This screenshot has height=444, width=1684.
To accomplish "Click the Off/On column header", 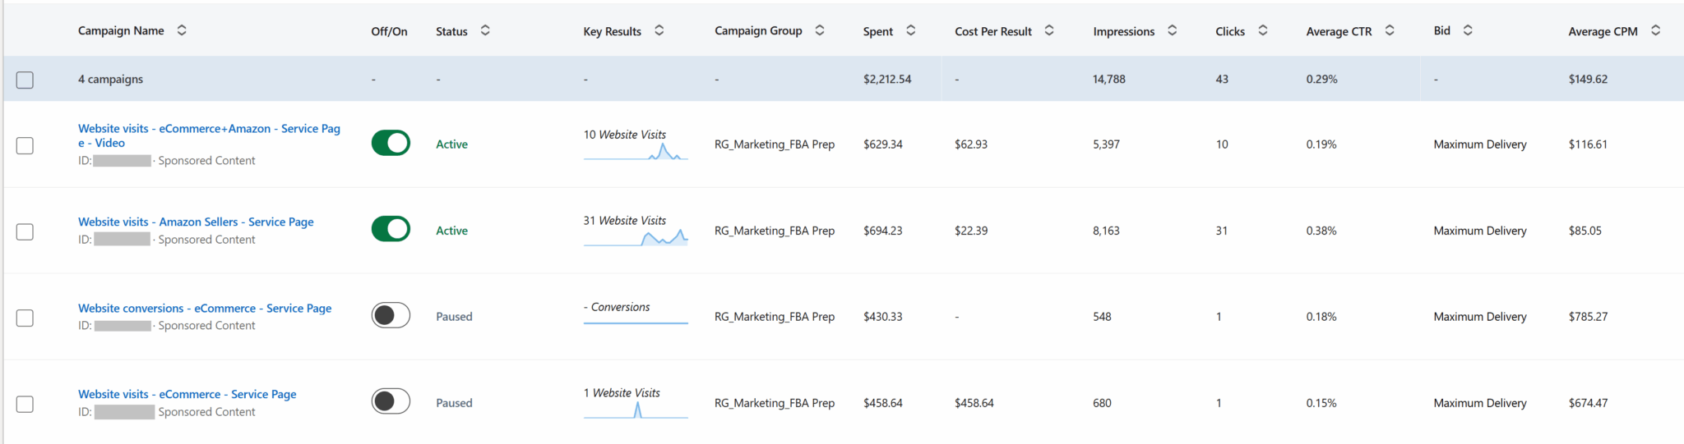I will pos(389,31).
